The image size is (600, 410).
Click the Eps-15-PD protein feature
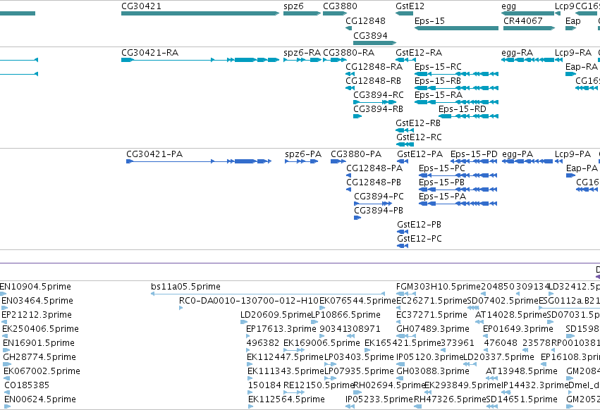click(x=474, y=161)
